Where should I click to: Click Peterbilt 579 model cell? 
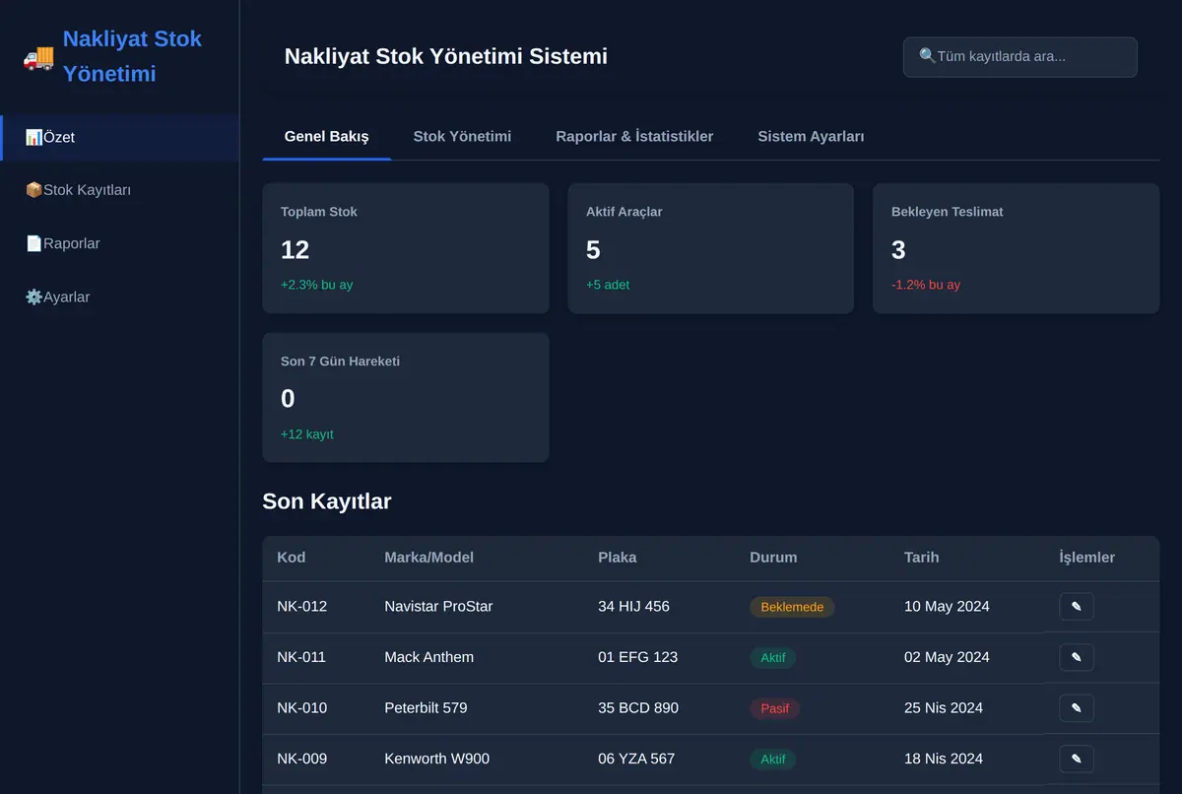[426, 708]
